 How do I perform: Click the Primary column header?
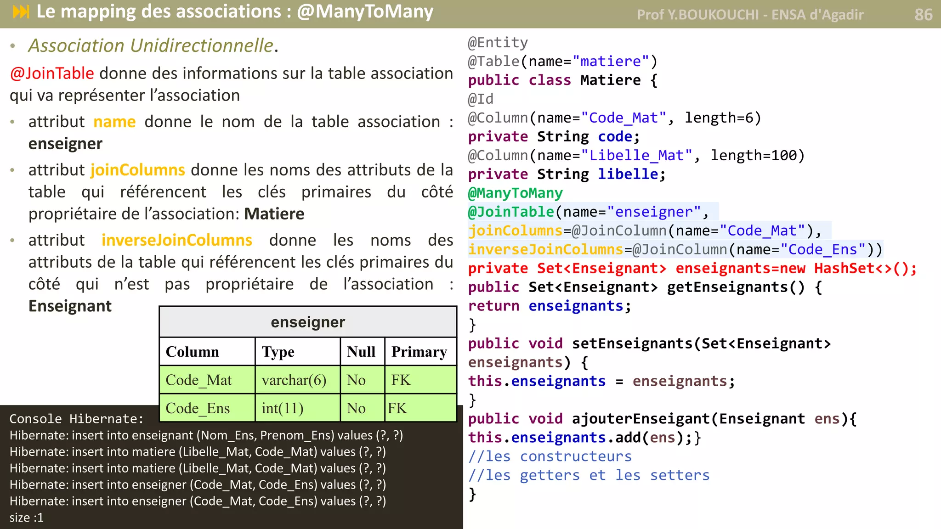click(419, 352)
